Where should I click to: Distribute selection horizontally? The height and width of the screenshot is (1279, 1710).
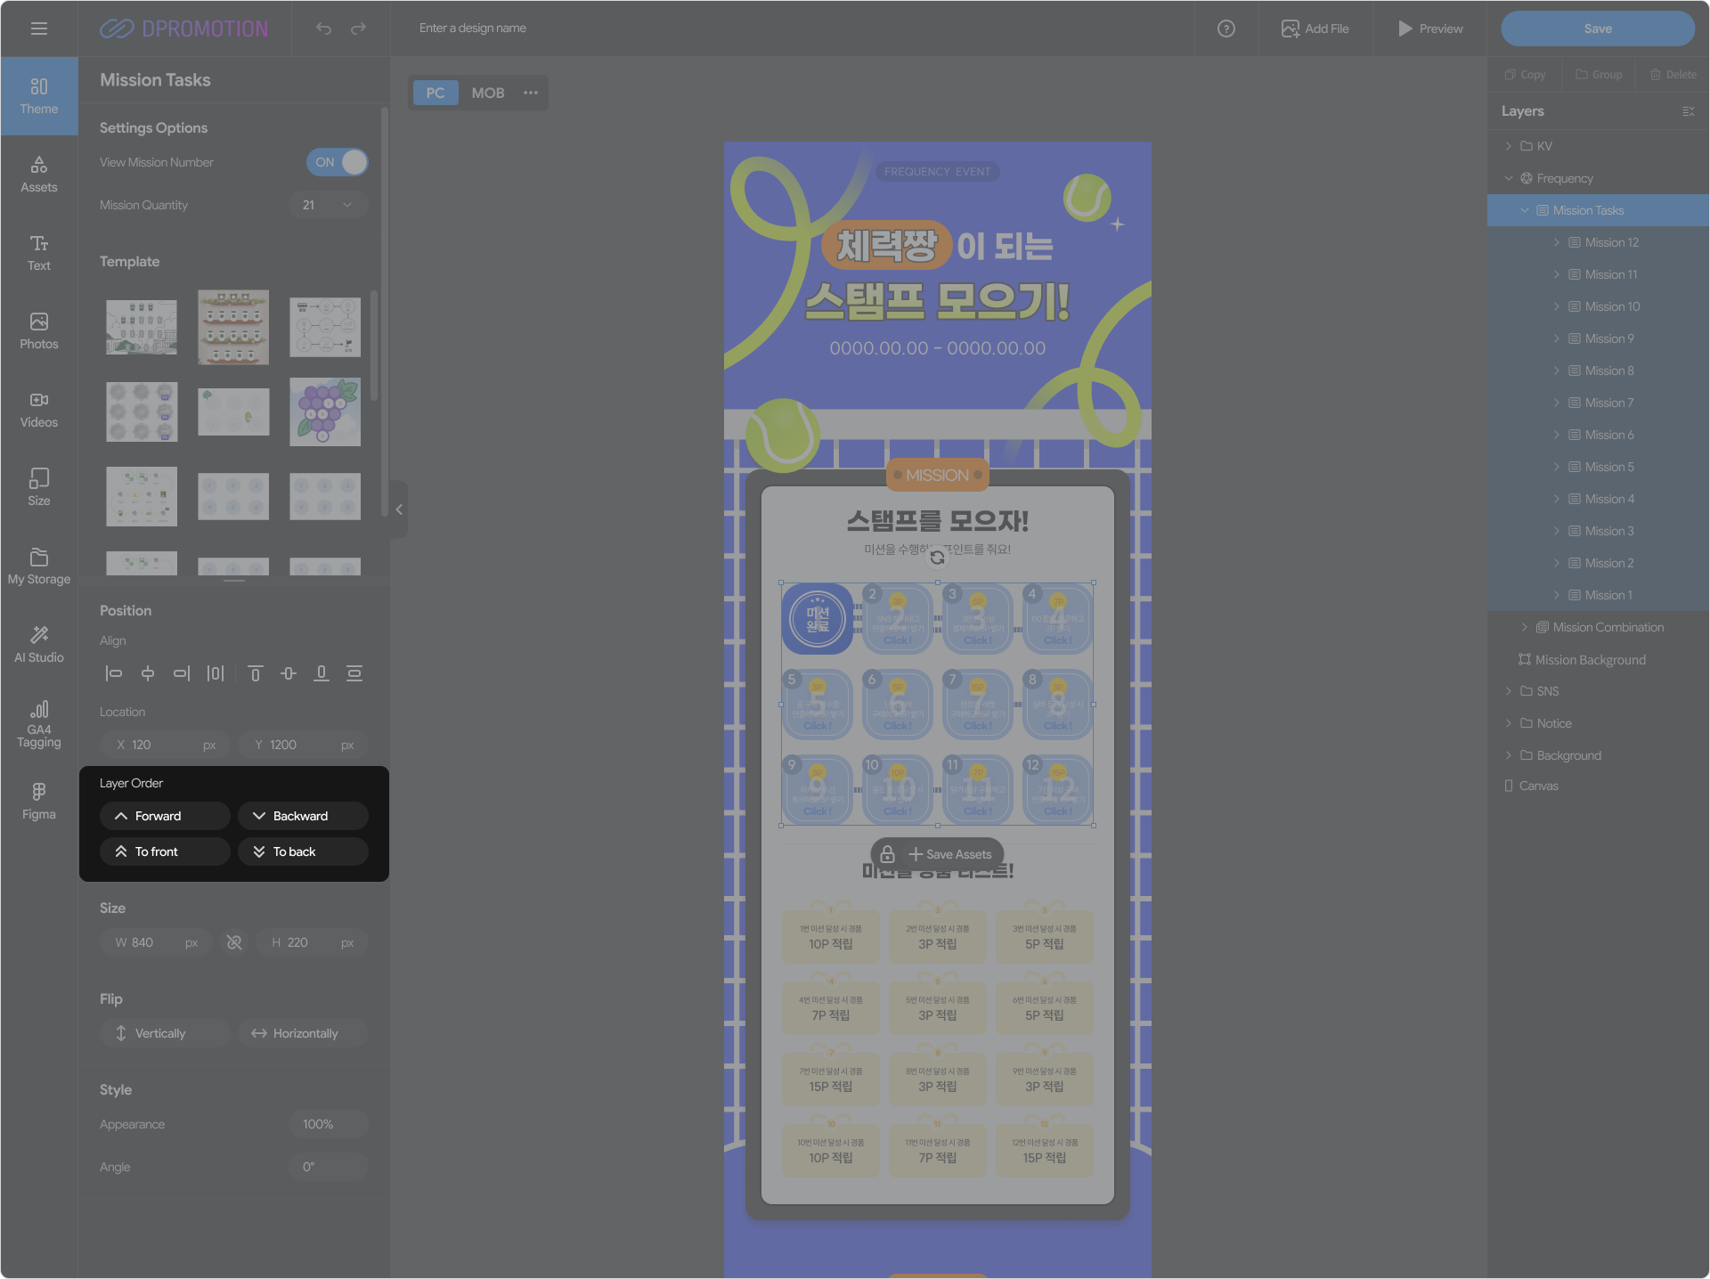pos(216,673)
